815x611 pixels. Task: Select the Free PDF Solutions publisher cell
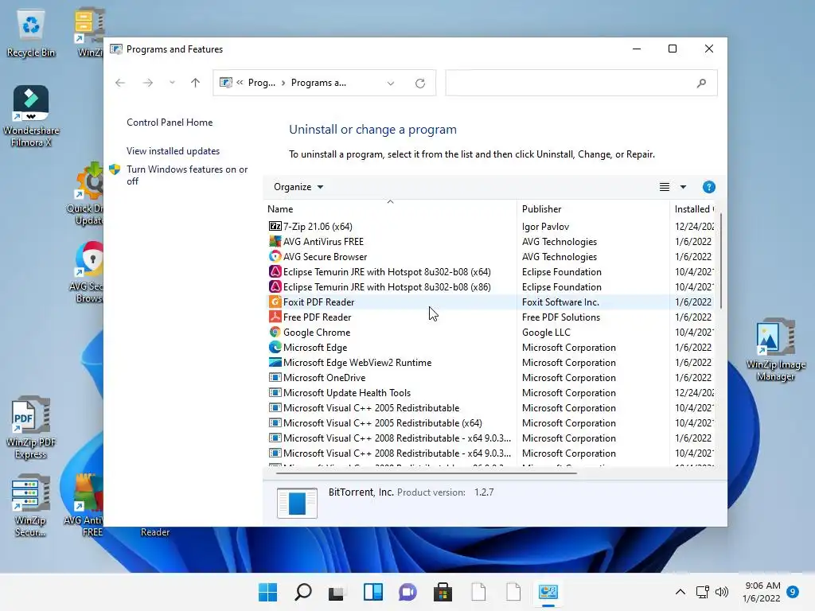click(561, 317)
